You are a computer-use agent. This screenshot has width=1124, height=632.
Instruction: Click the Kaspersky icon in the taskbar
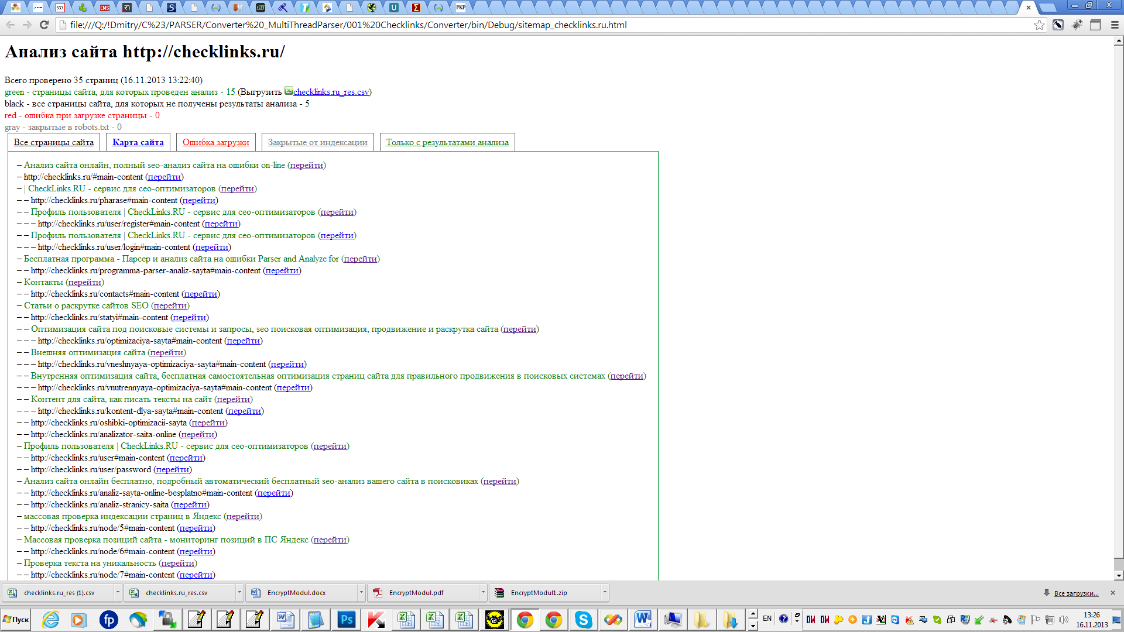376,619
